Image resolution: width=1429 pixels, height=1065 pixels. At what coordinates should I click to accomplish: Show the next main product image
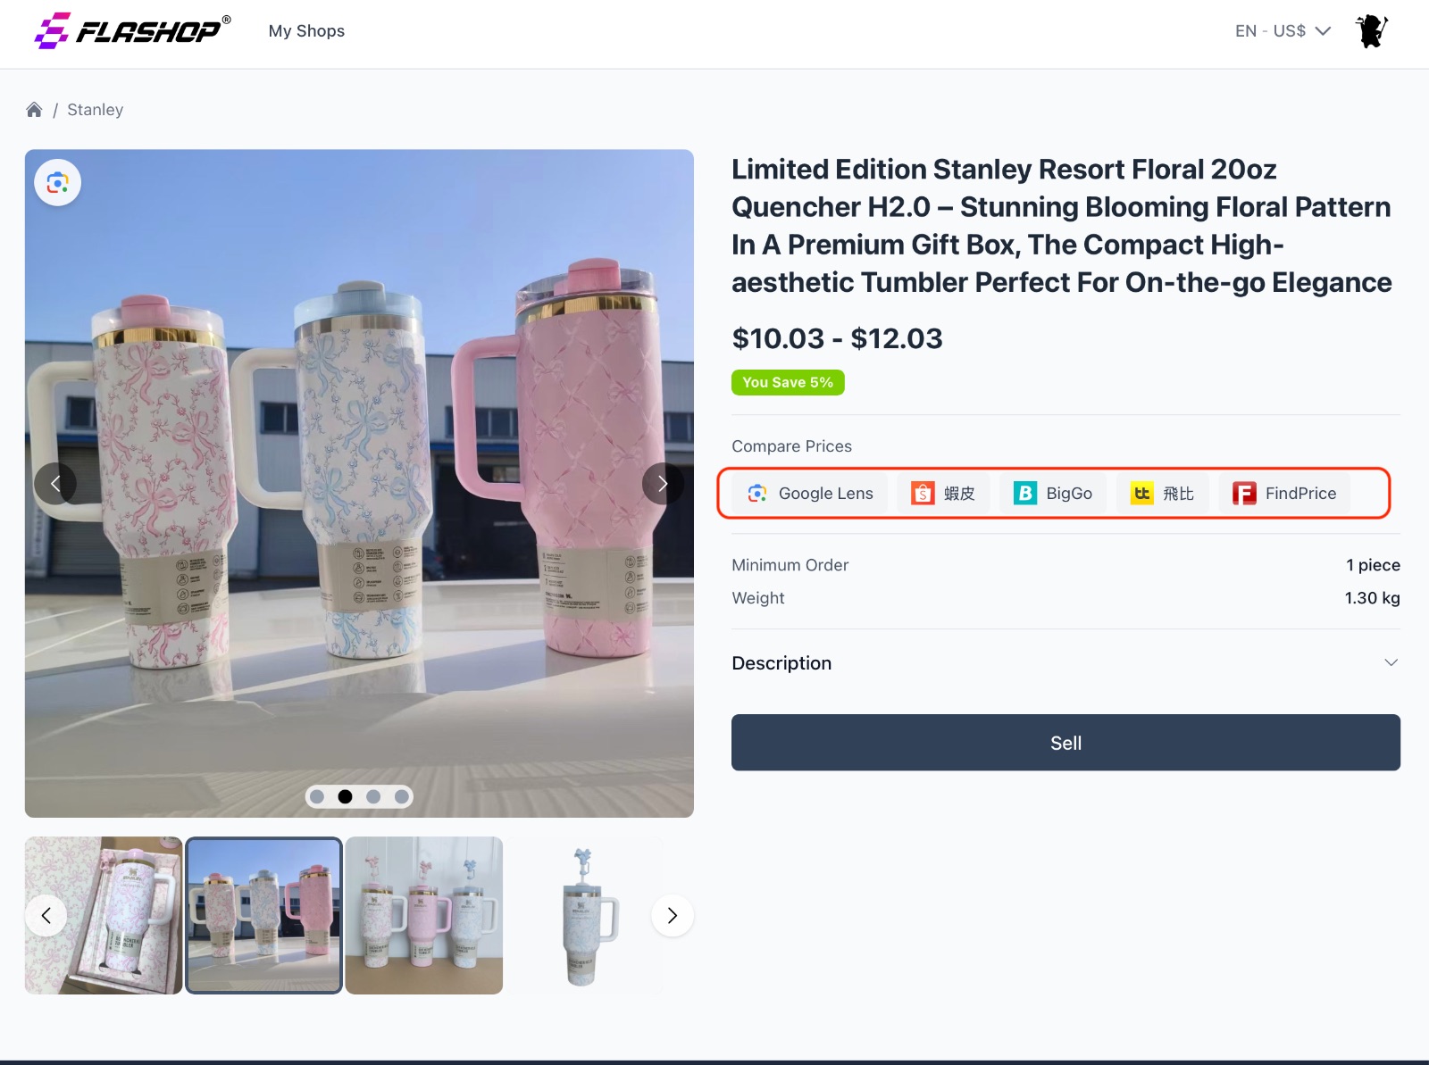tap(663, 484)
